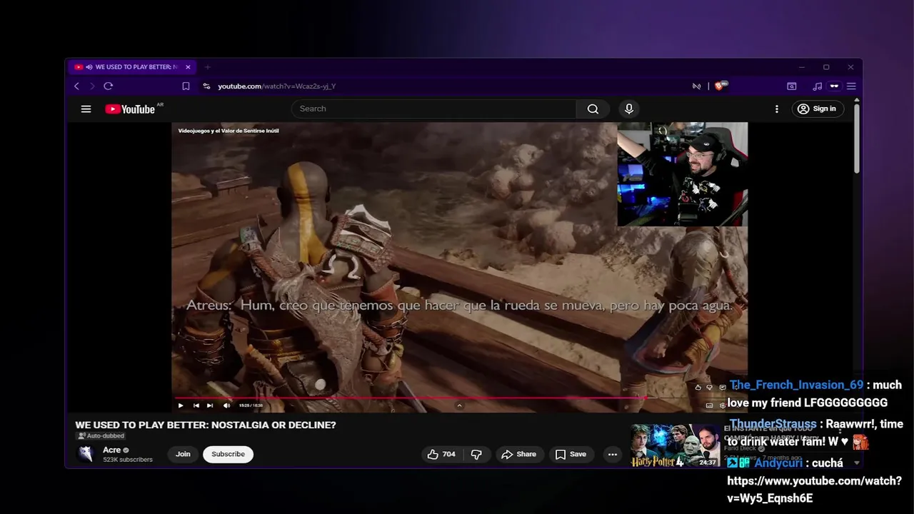Open more actions three-dot menu
The width and height of the screenshot is (914, 514).
click(612, 454)
